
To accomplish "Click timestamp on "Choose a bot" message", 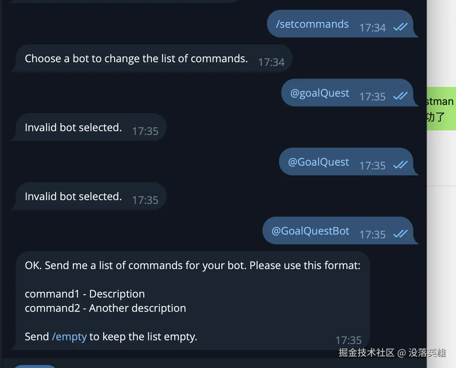I will (x=271, y=62).
